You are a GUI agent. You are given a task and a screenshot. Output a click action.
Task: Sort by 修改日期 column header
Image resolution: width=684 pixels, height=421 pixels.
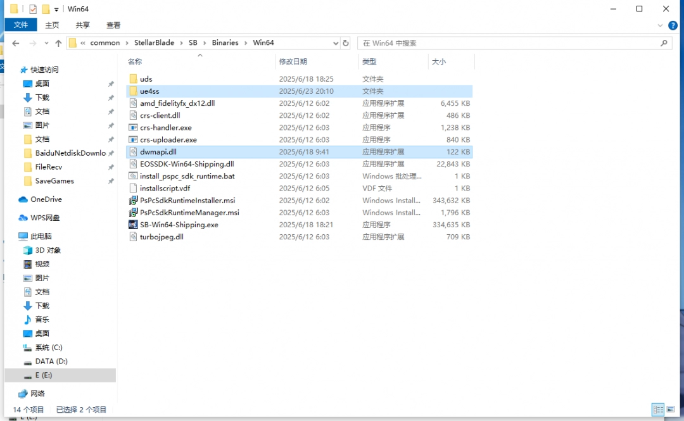tap(293, 61)
